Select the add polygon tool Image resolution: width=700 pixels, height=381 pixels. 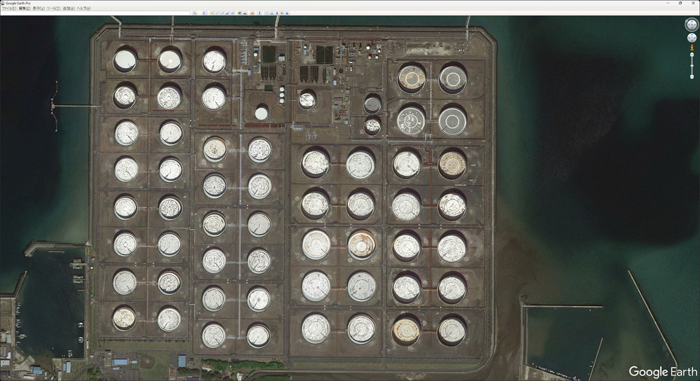click(x=217, y=13)
